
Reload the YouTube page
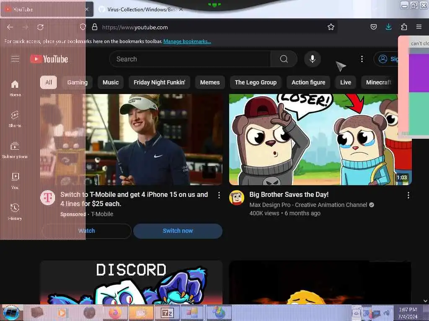(x=41, y=27)
